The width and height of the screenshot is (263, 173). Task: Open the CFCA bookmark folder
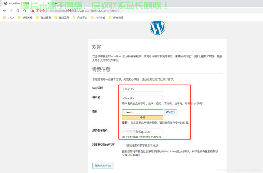[x=9, y=17]
